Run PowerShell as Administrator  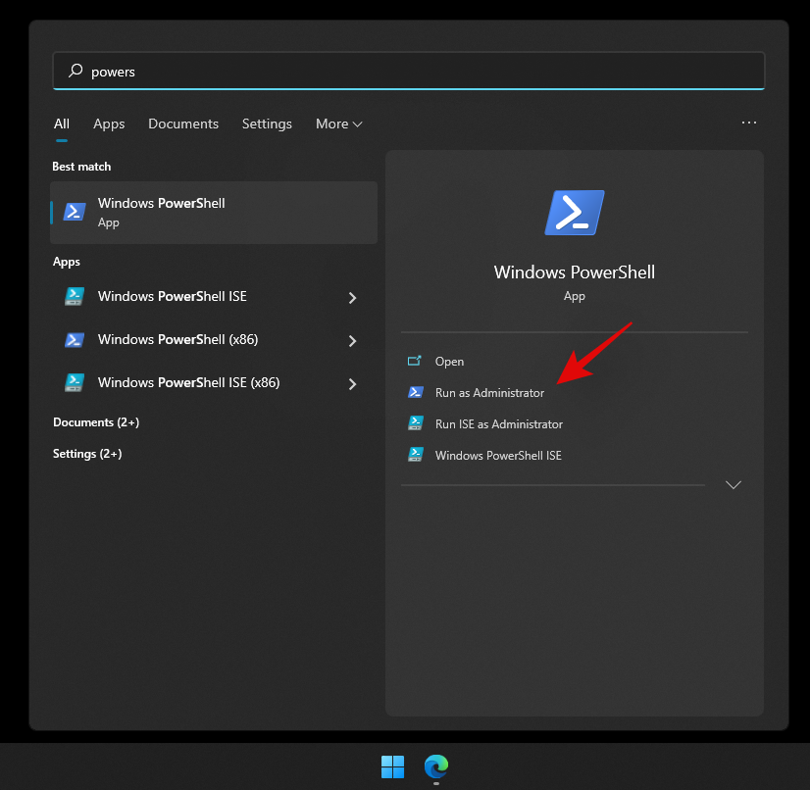[x=487, y=392]
